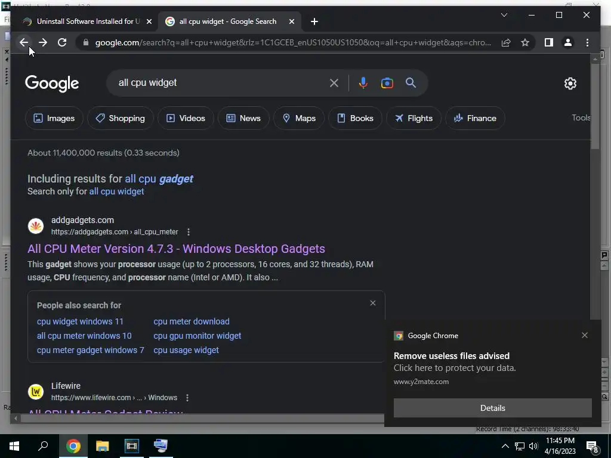The height and width of the screenshot is (458, 611).
Task: Open File Explorer from the taskbar
Action: tap(103, 446)
